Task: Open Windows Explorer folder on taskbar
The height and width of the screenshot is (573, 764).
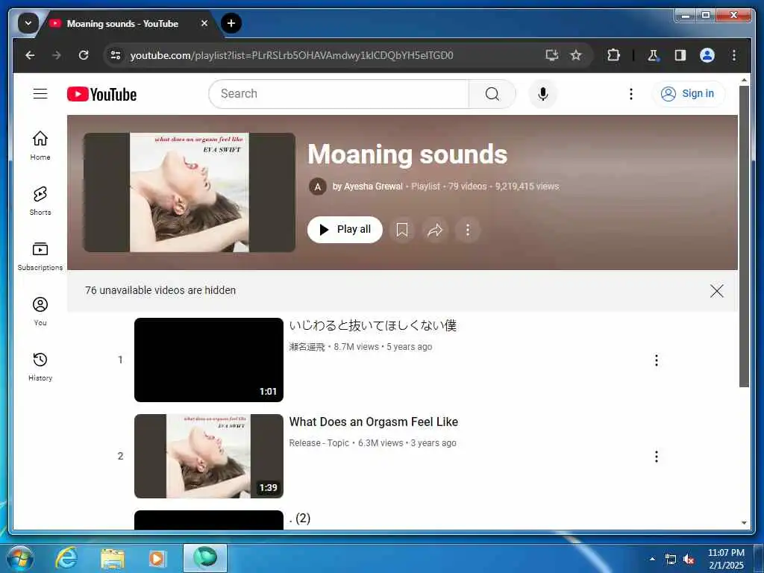Action: (113, 559)
